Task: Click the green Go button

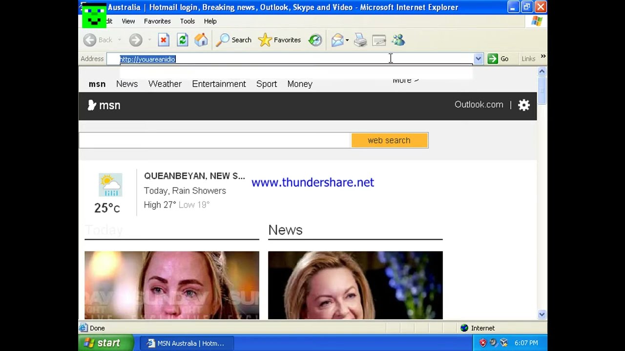Action: pyautogui.click(x=498, y=59)
